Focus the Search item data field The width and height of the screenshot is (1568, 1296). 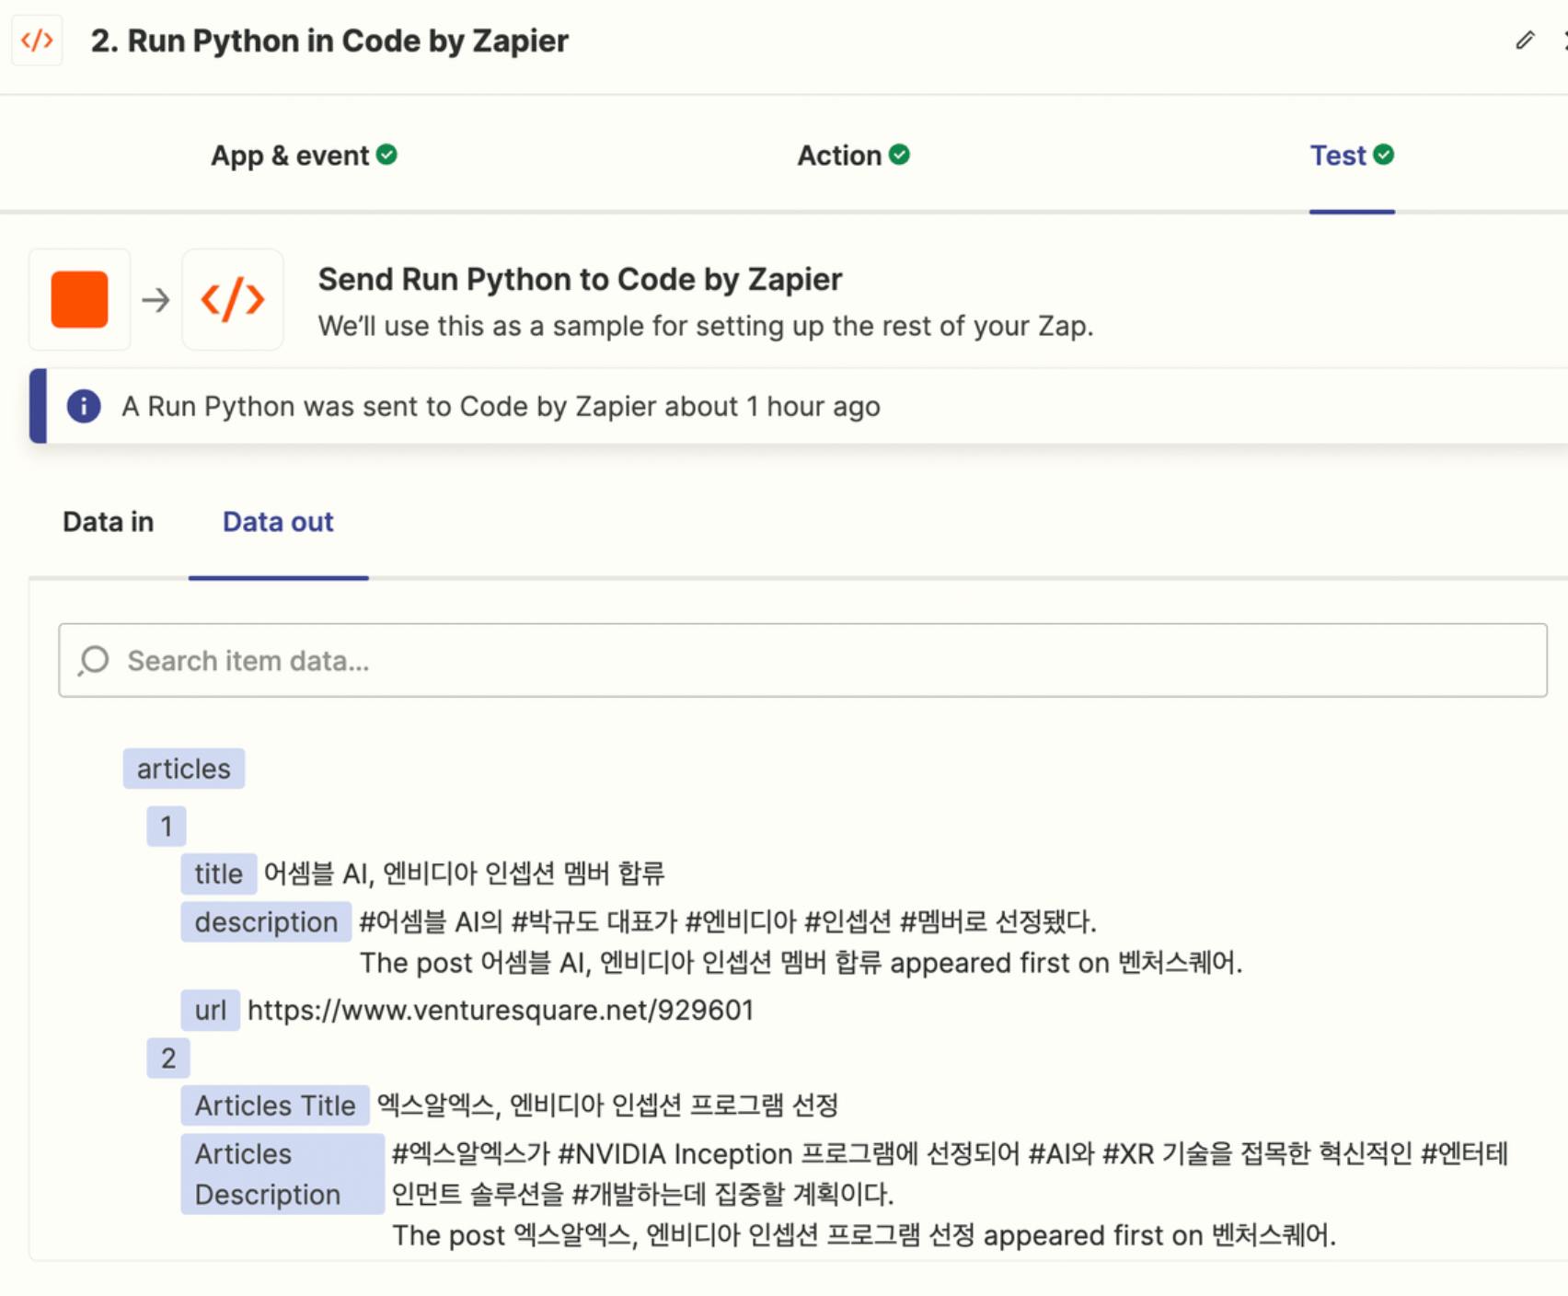802,660
